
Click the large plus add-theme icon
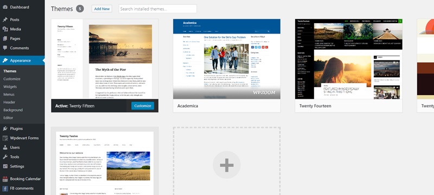(227, 165)
